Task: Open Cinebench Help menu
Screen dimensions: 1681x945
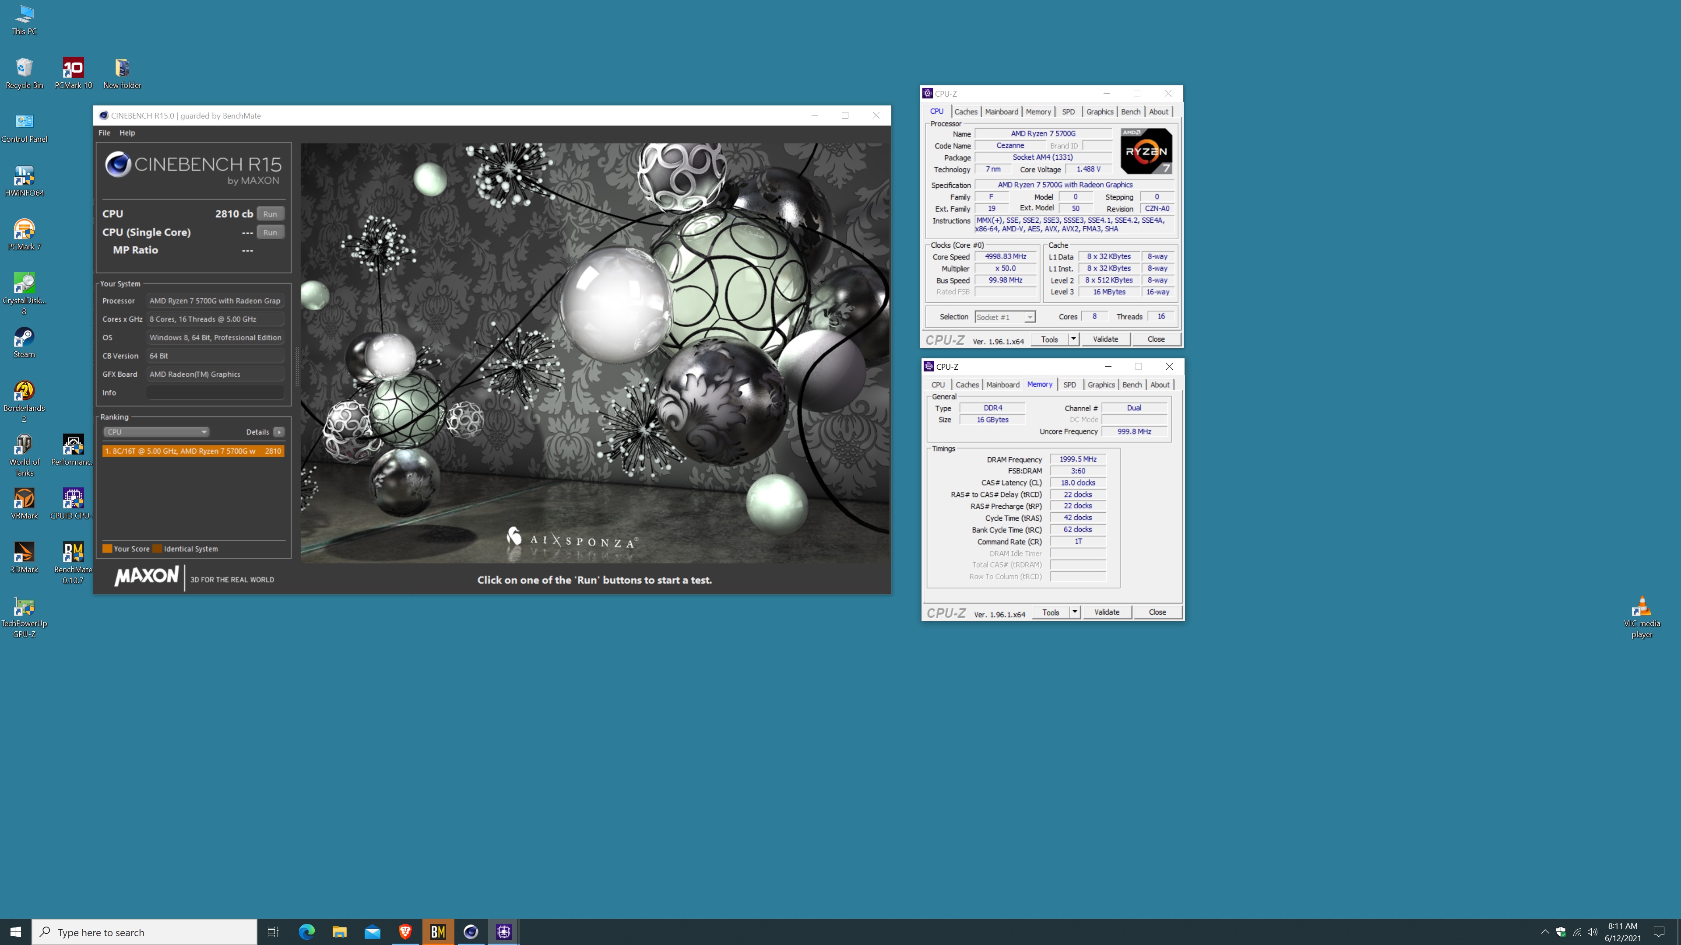Action: coord(127,133)
